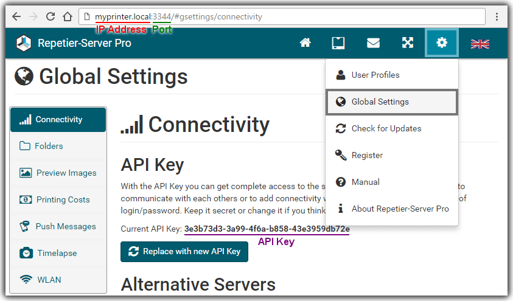513x301 pixels.
Task: Open the WLAN sidebar tab
Action: 58,280
